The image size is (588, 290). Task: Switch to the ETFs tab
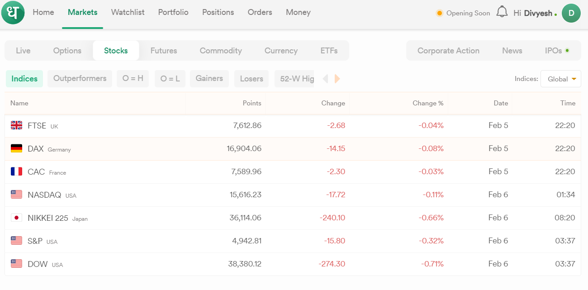329,51
